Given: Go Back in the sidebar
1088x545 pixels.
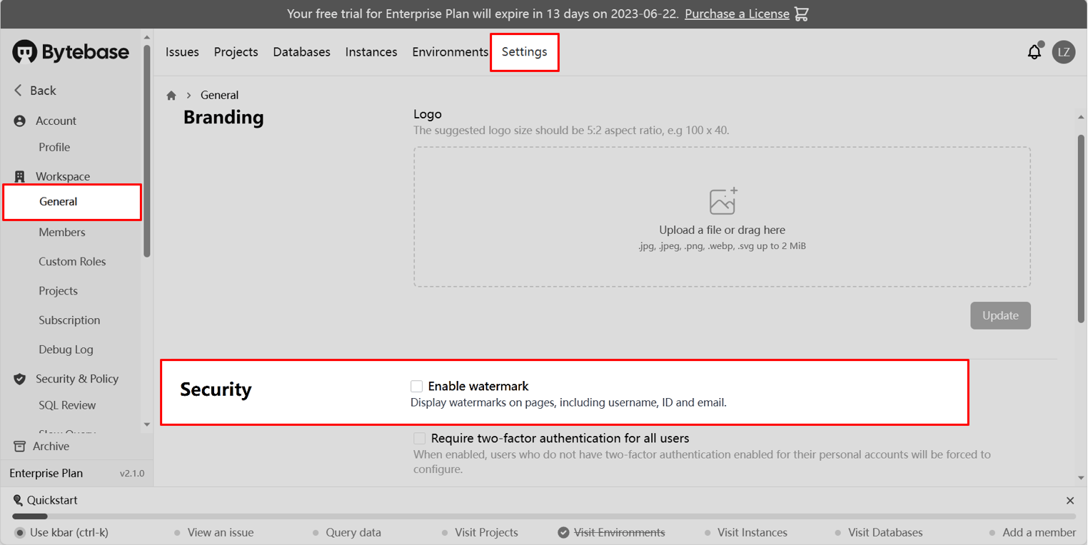Looking at the screenshot, I should click(x=35, y=91).
